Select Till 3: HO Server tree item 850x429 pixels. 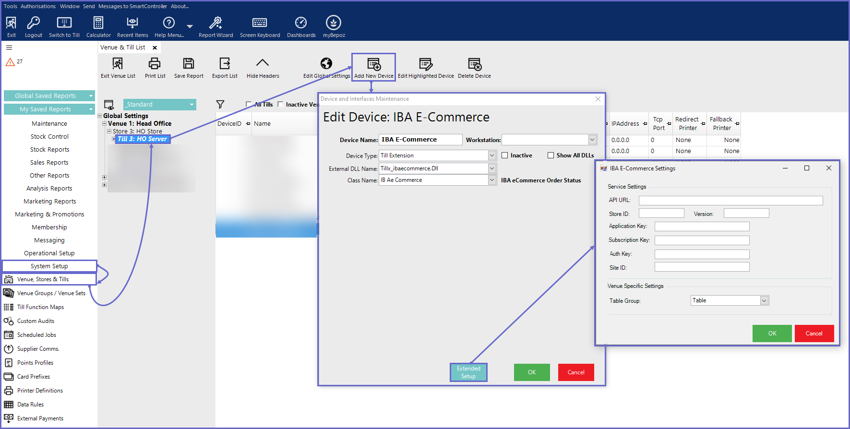click(x=143, y=139)
